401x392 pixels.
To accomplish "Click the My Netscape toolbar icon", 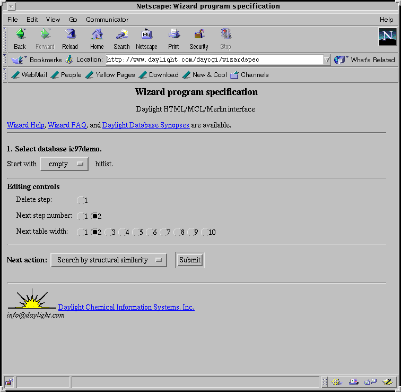I will point(146,35).
